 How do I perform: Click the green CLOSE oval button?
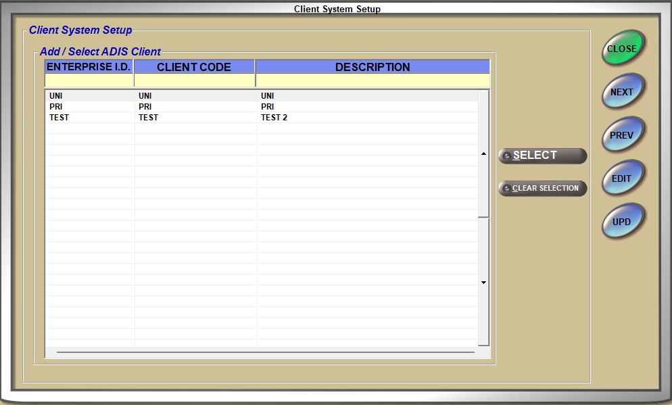coord(622,49)
